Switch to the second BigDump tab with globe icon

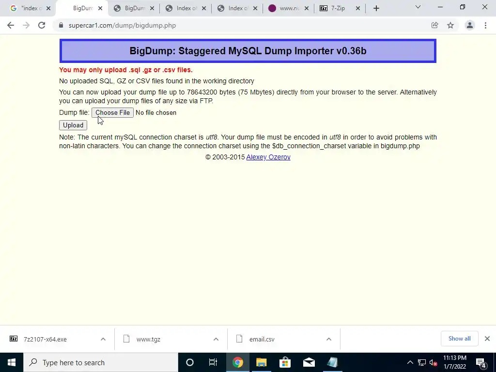click(x=134, y=8)
